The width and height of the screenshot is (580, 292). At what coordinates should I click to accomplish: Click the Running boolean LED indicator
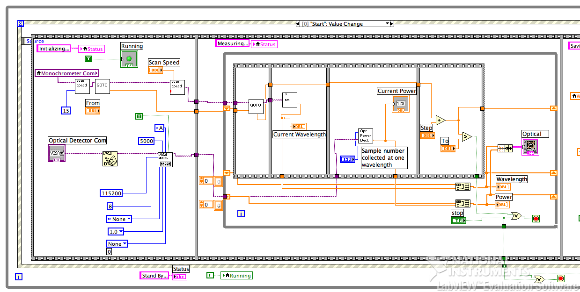click(x=129, y=59)
